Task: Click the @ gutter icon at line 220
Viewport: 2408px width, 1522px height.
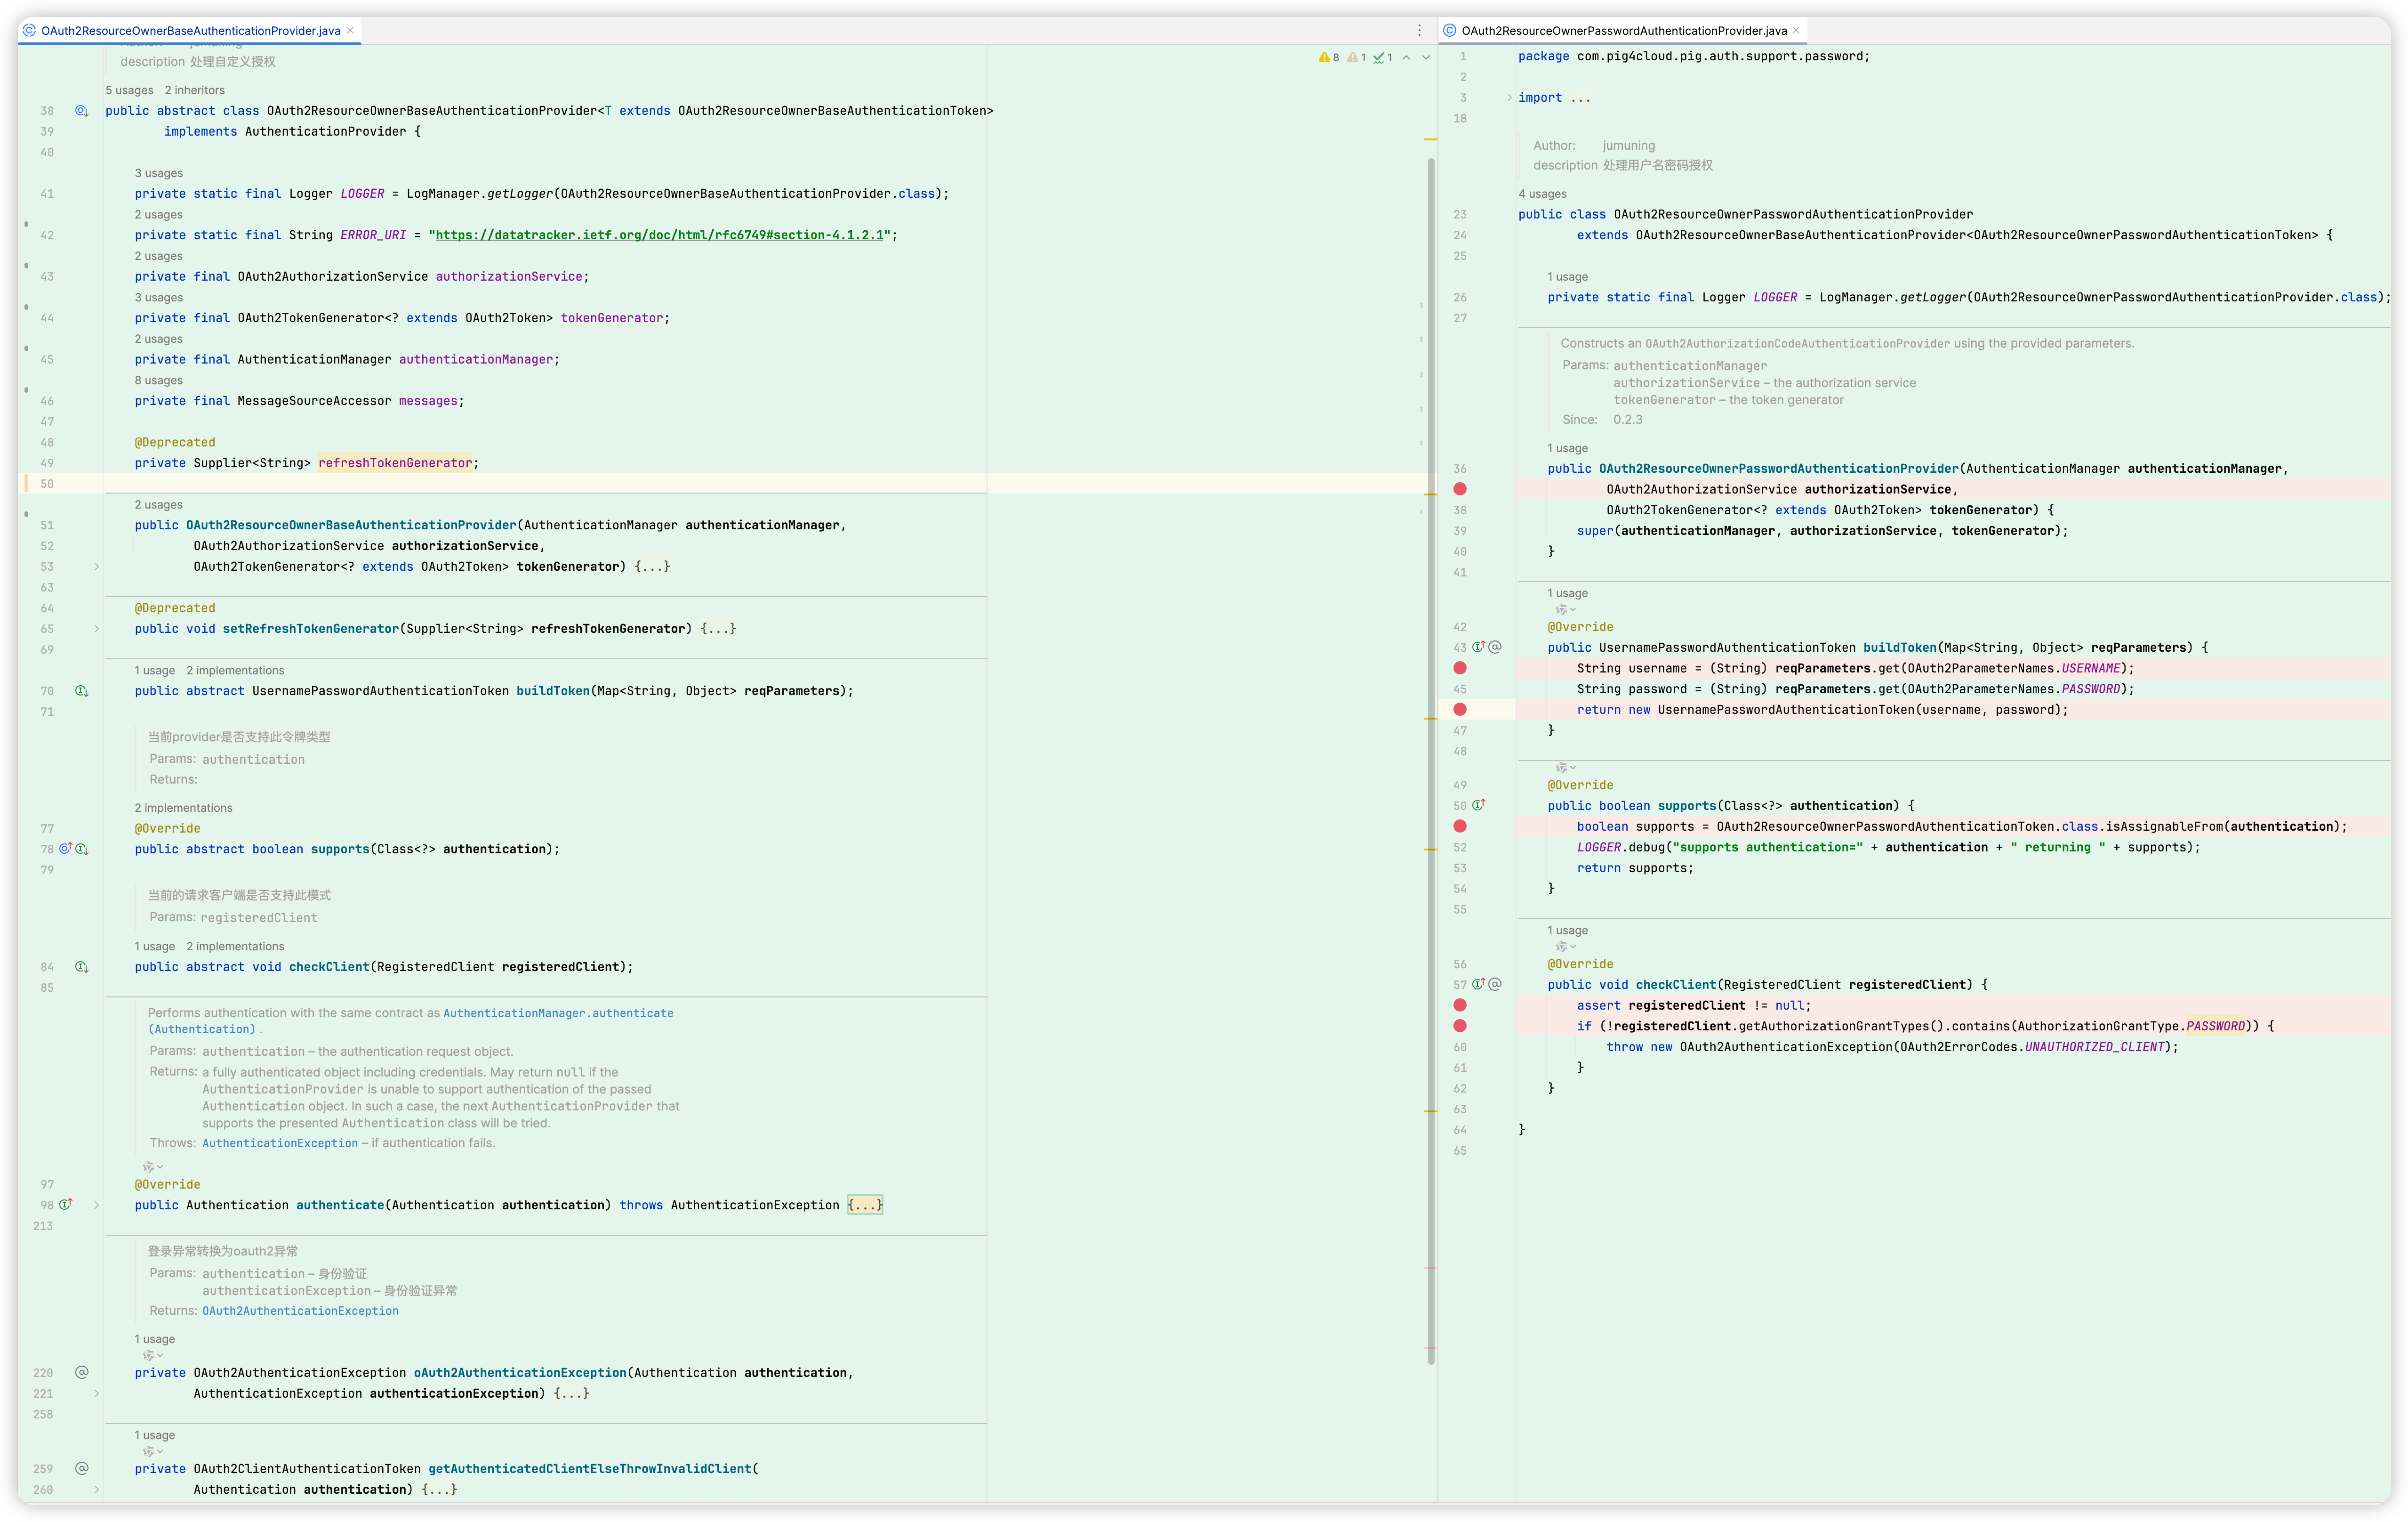Action: point(82,1372)
